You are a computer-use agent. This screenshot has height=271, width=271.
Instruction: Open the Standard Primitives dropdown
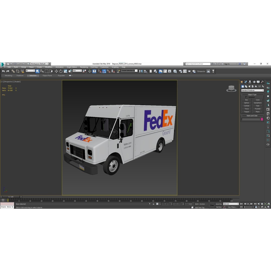[252, 90]
